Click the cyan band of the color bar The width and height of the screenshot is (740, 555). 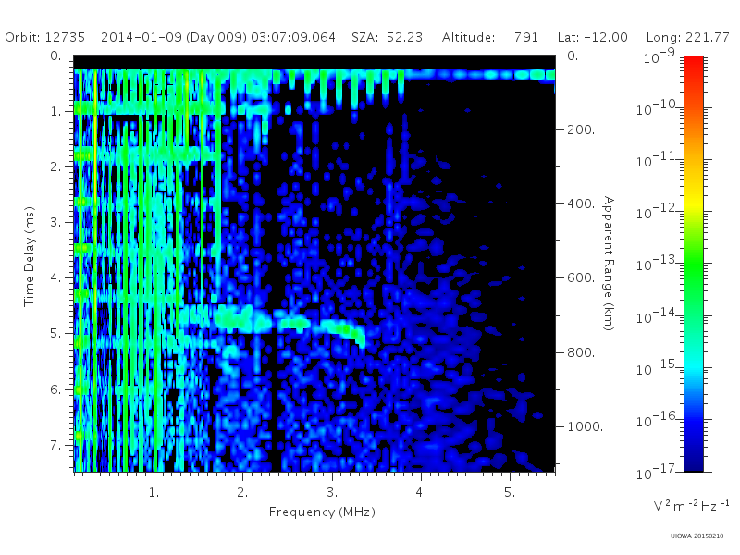click(x=693, y=365)
